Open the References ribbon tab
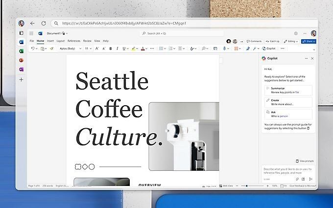 (74, 41)
